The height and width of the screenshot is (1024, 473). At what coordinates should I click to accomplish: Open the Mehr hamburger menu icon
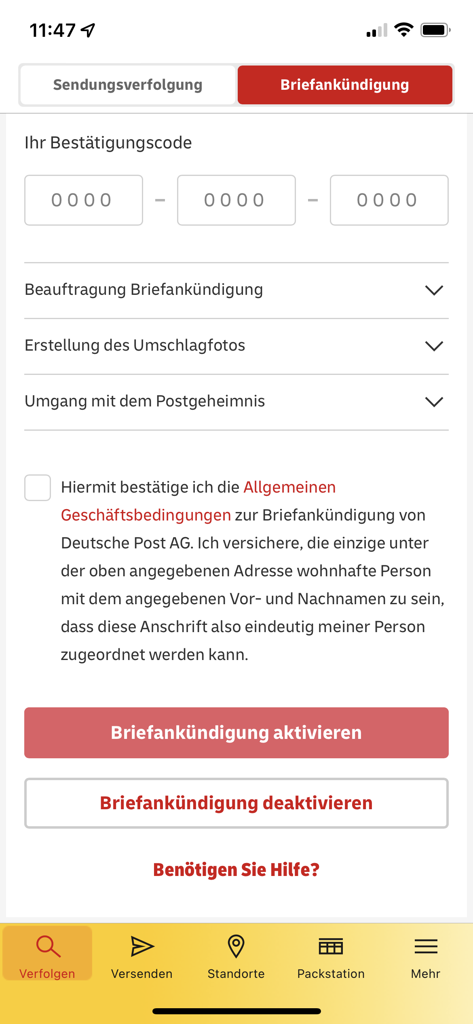click(x=426, y=946)
